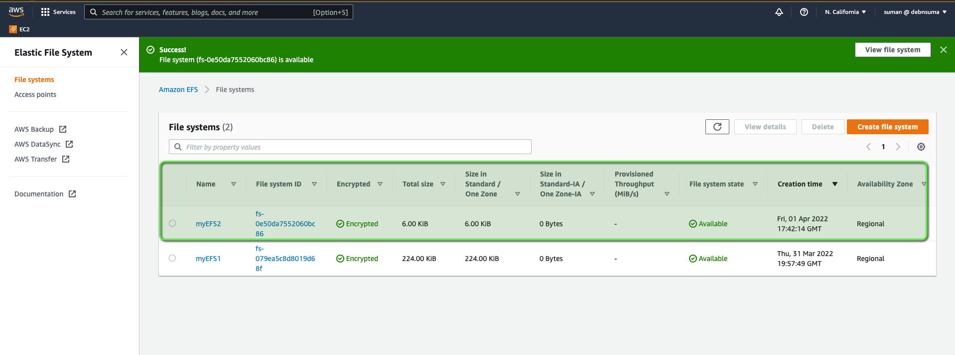Screen dimensions: 955x355
Task: Open file system ID fs-079ea5c8d8019d68f link
Action: tap(285, 259)
